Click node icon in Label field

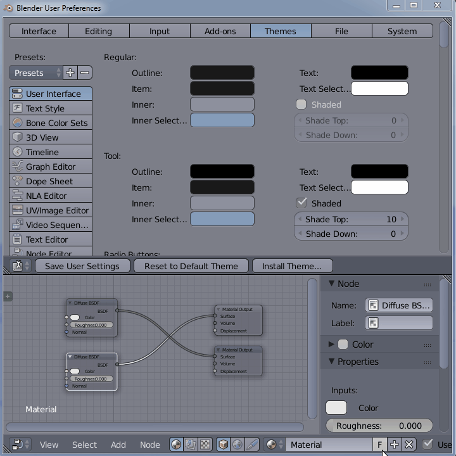click(x=374, y=323)
